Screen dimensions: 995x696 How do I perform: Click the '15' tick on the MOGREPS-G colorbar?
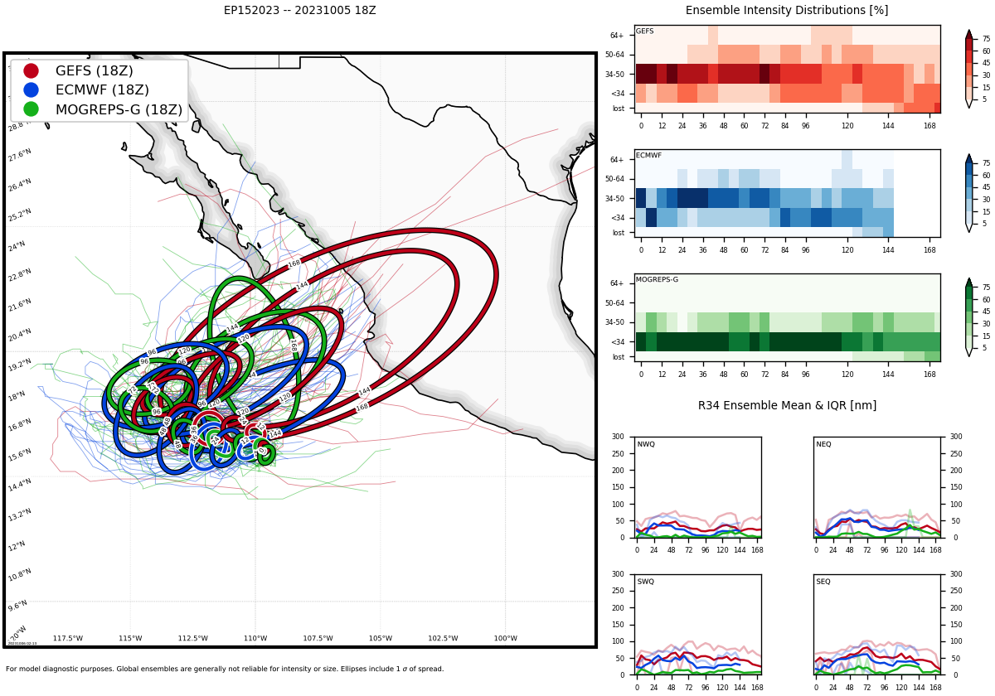[x=986, y=336]
